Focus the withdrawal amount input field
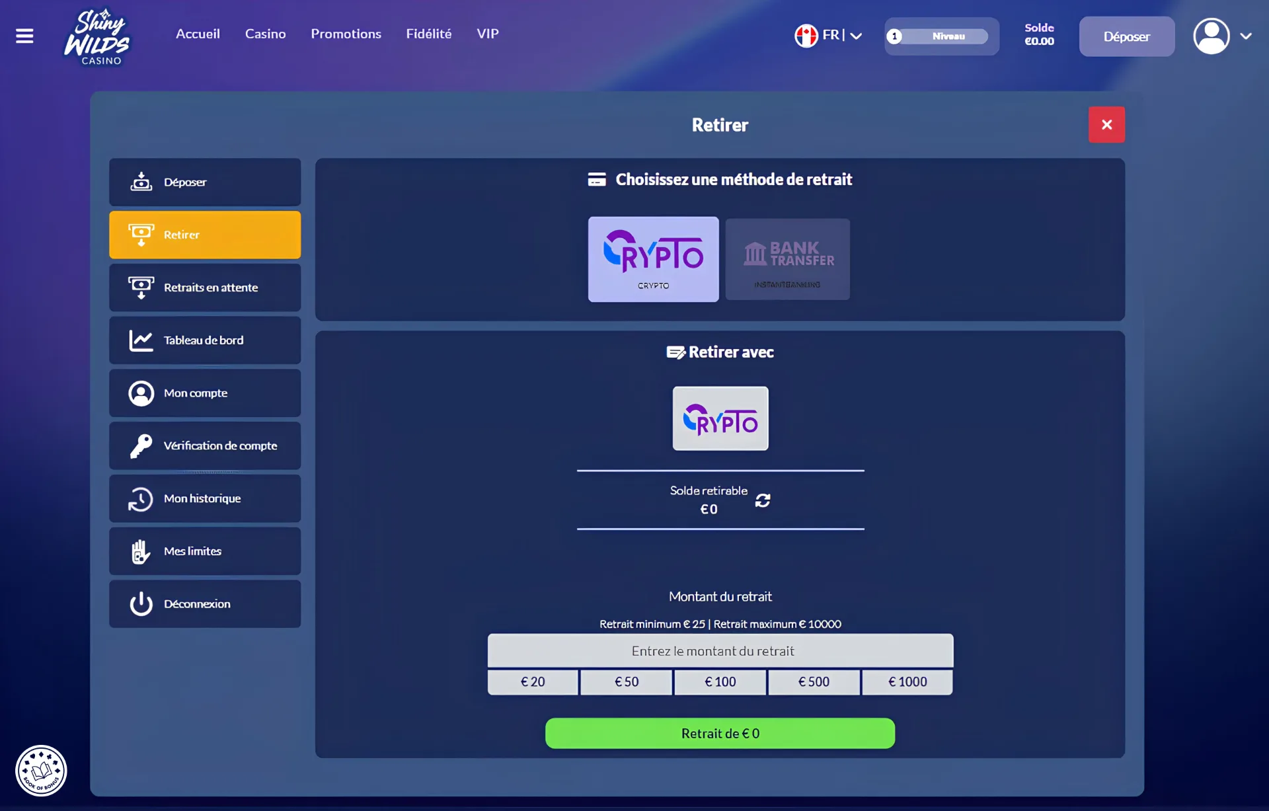 tap(720, 651)
